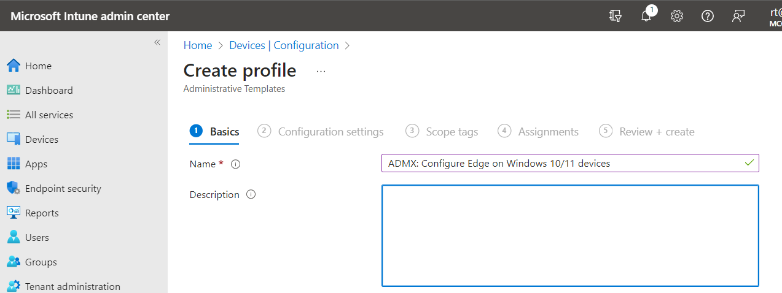Focus the Description text area
Image resolution: width=782 pixels, height=293 pixels.
click(x=570, y=236)
